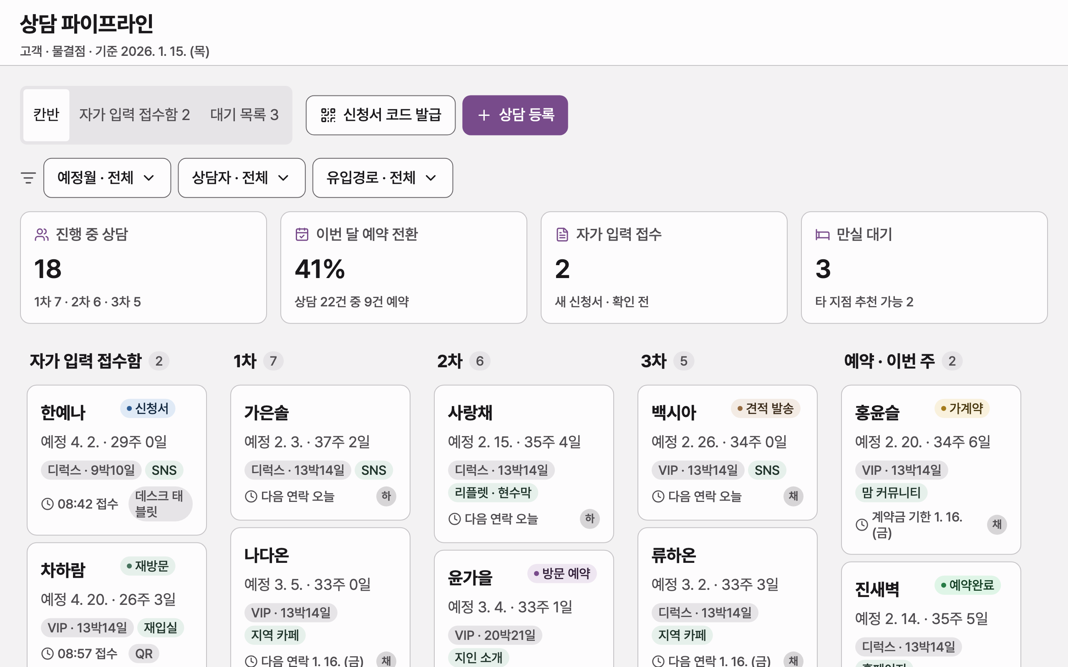Click the clock icon on 가은솔 card
The image size is (1068, 667).
(x=251, y=496)
